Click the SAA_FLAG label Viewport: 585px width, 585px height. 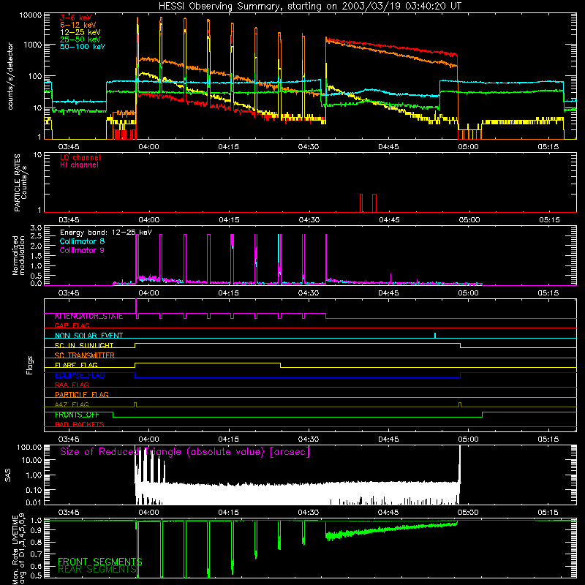(x=72, y=385)
